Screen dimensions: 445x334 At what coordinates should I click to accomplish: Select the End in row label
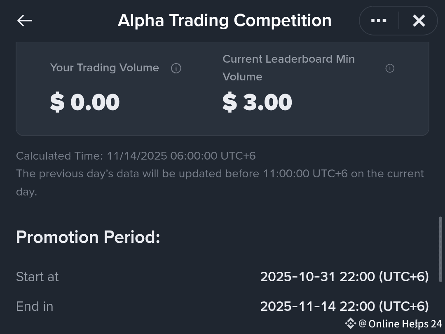tap(34, 306)
